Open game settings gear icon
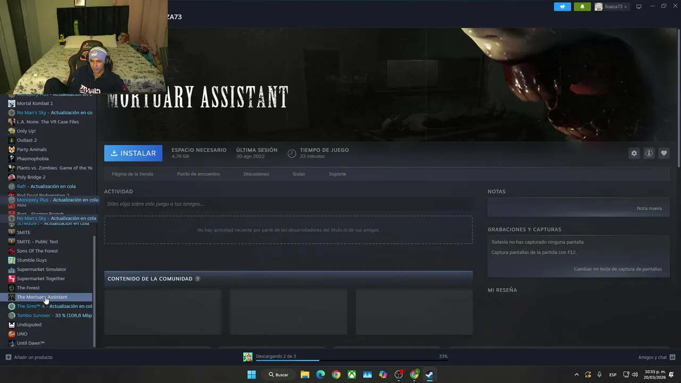The image size is (681, 383). point(634,153)
